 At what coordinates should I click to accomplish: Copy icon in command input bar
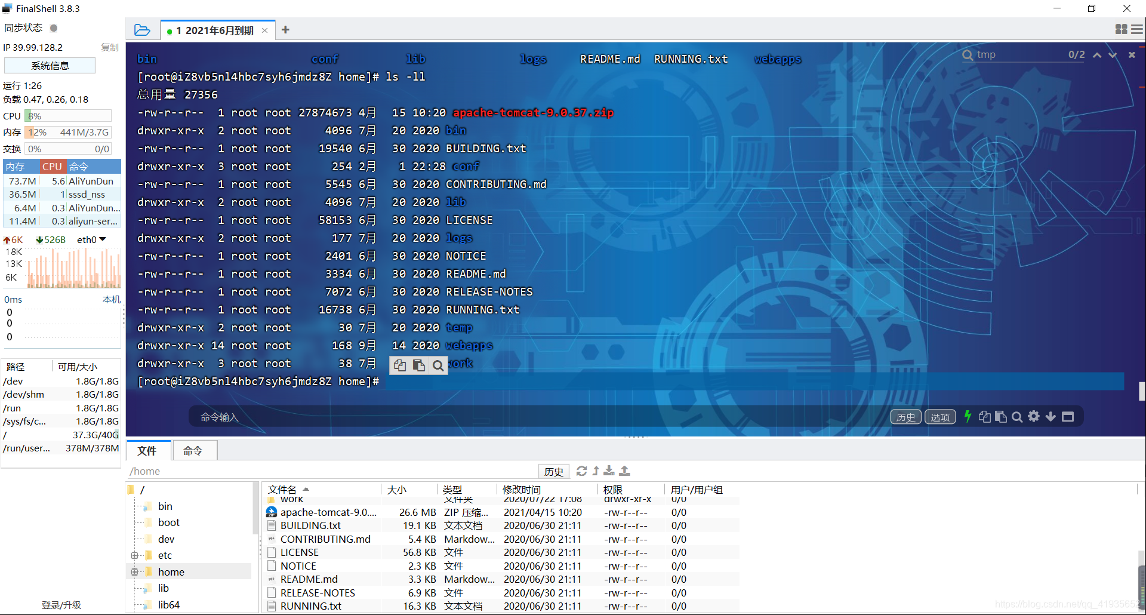point(984,417)
